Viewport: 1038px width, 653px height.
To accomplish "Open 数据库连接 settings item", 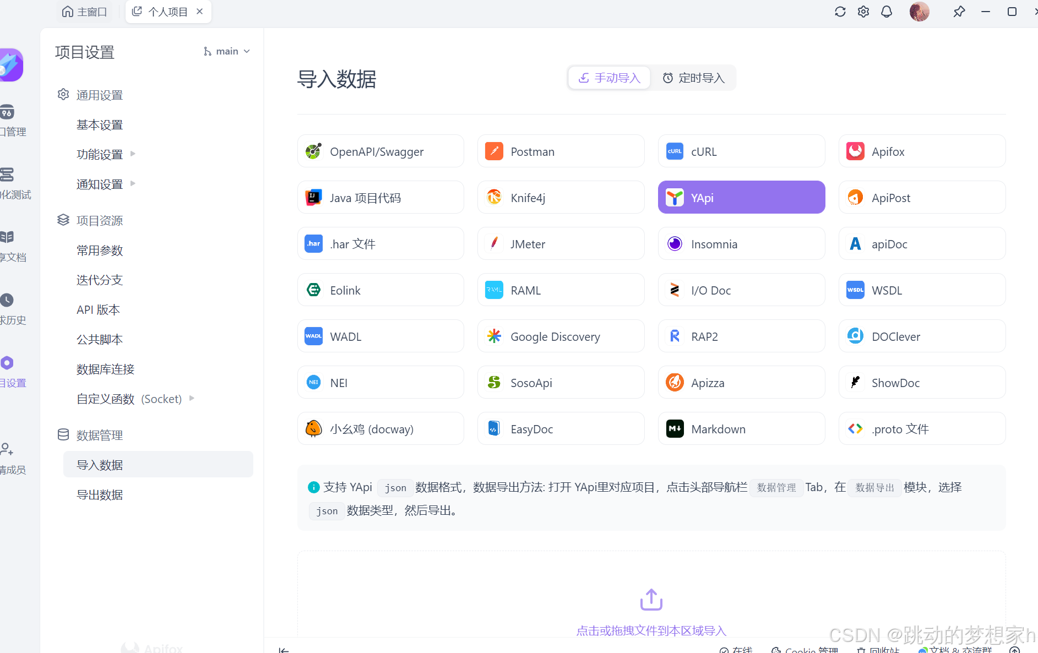I will pyautogui.click(x=106, y=369).
